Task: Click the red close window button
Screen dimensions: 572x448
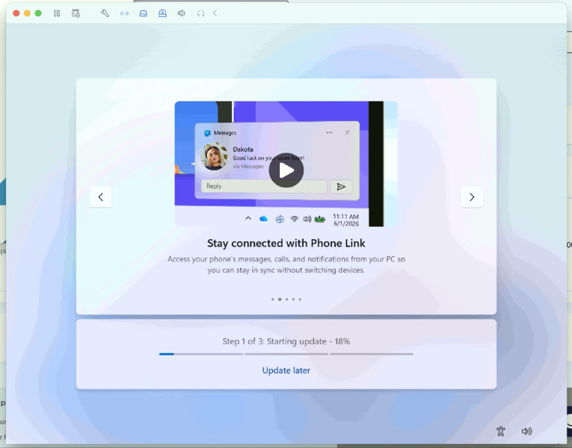Action: click(x=16, y=14)
